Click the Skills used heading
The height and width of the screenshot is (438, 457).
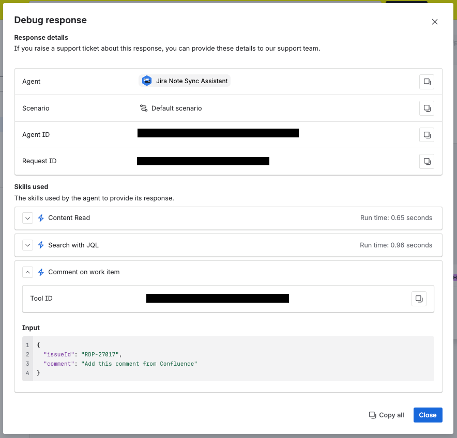tap(31, 186)
